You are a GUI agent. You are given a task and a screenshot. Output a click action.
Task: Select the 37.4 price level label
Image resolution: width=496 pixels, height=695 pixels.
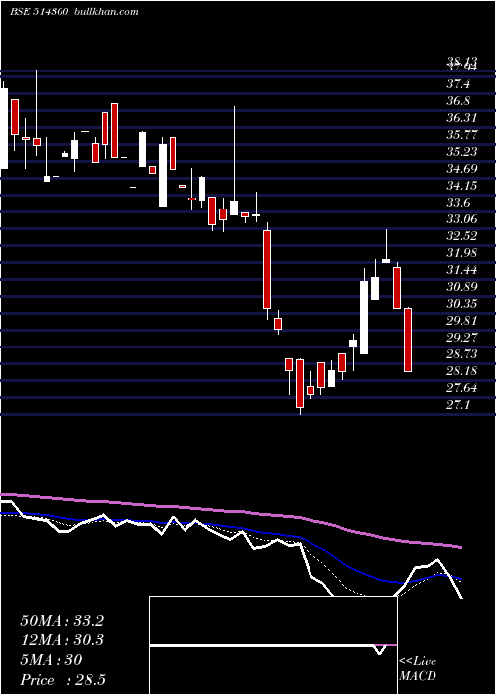point(458,84)
